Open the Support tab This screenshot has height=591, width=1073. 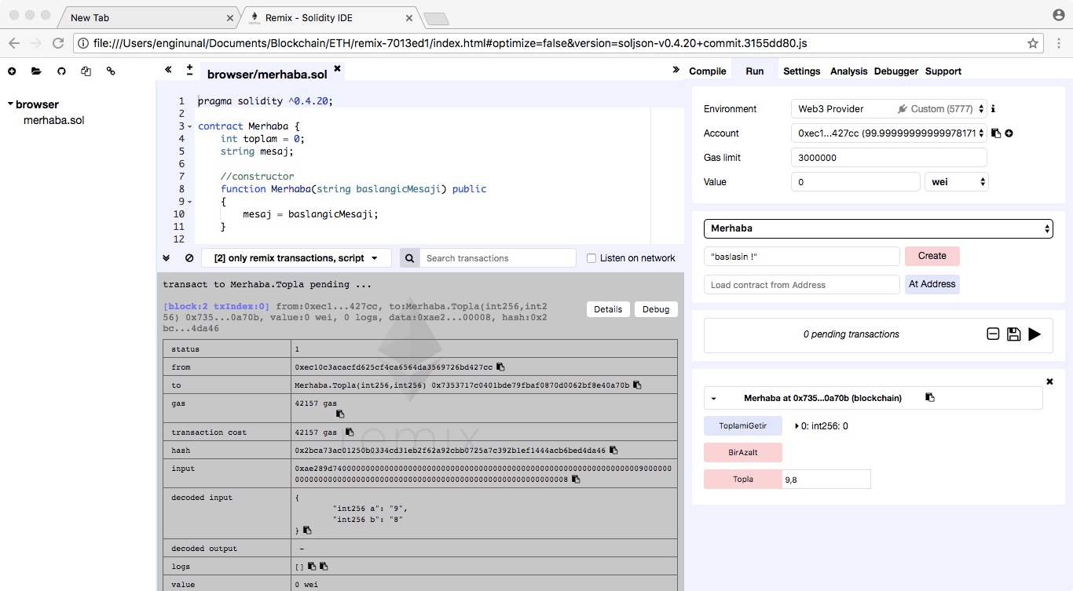tap(943, 71)
